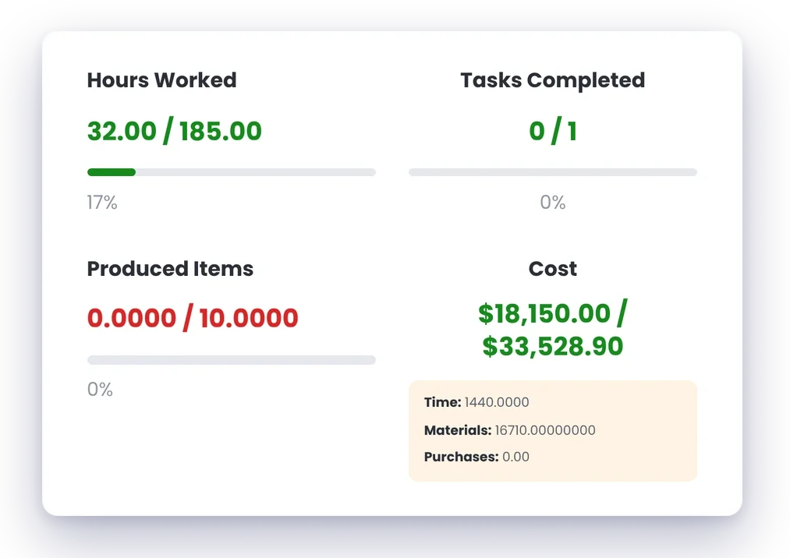
Task: Select the 32.00 / 185.00 hours value
Action: [x=175, y=132]
